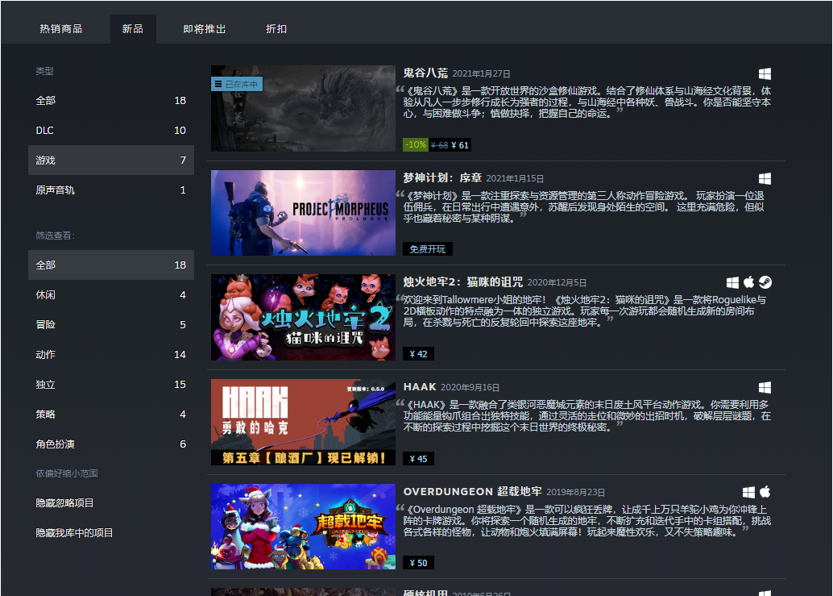Open the 超载地牢 Overdungeon thumbnail
This screenshot has width=833, height=596.
click(x=304, y=527)
